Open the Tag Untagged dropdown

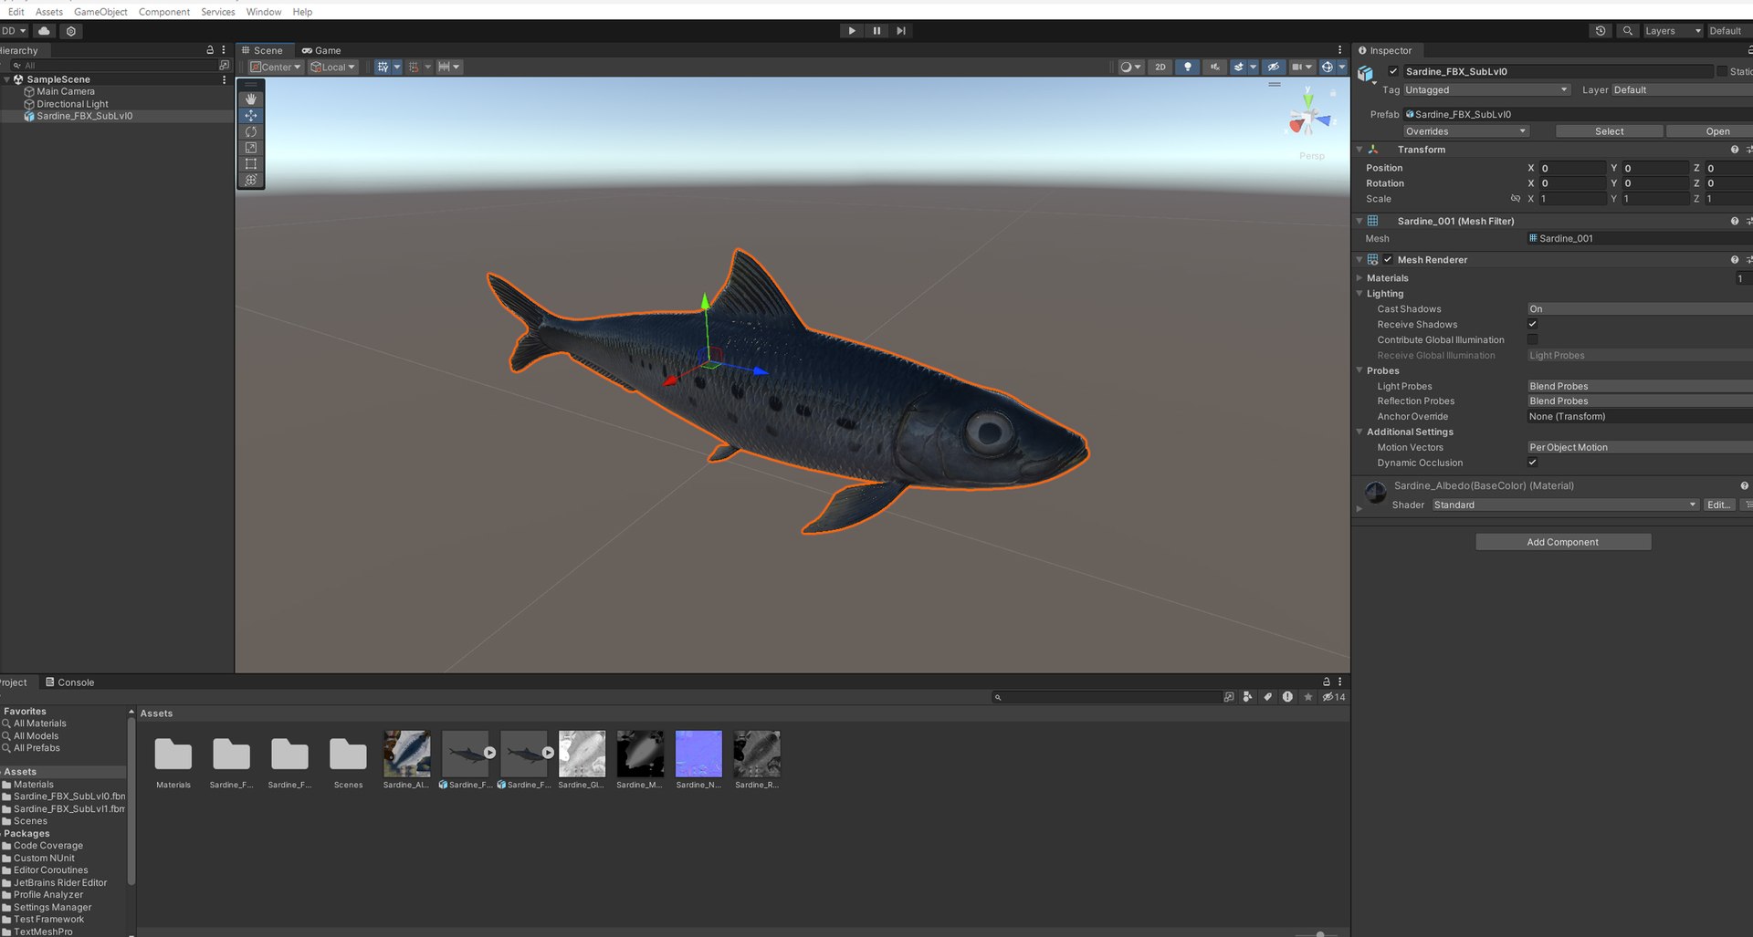(1486, 90)
